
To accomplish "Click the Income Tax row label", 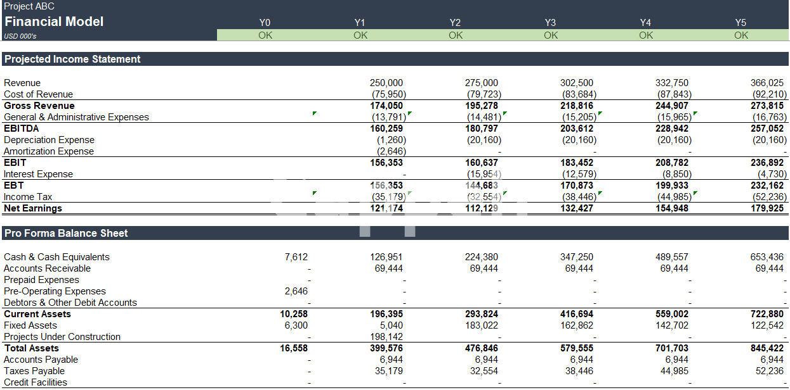I will pyautogui.click(x=28, y=197).
